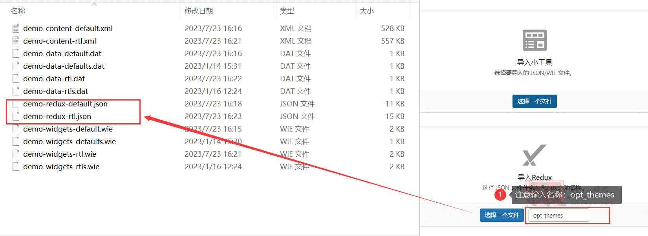The image size is (648, 236).
Task: Select file demo-content-rtl.xml
Action: 60,41
